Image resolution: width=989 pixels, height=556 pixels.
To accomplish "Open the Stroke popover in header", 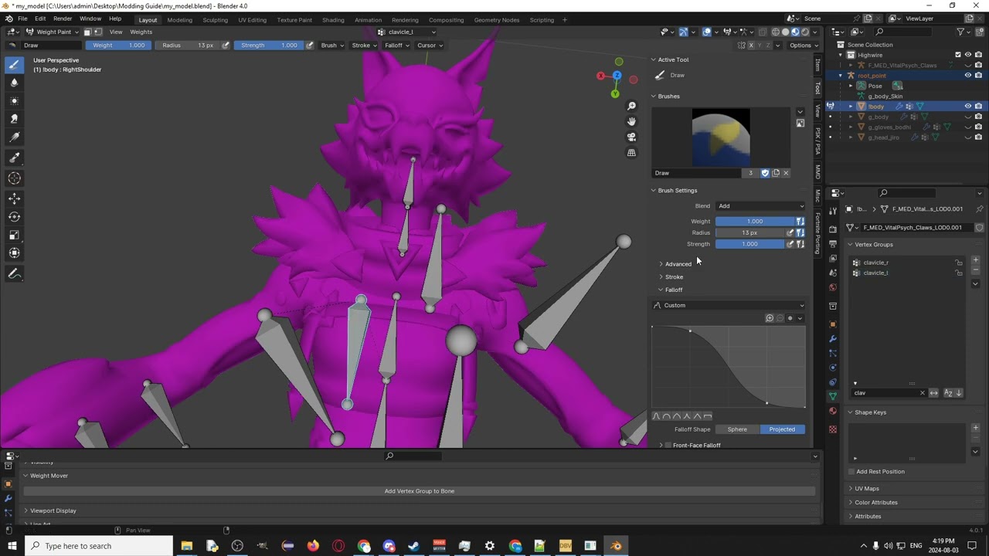I will (364, 45).
